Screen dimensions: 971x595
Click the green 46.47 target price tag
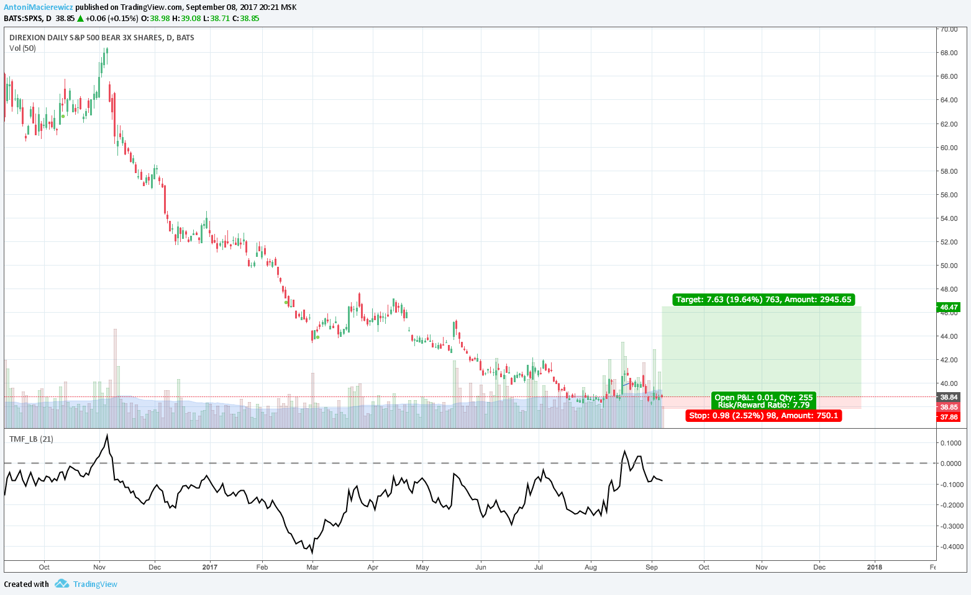[x=949, y=307]
